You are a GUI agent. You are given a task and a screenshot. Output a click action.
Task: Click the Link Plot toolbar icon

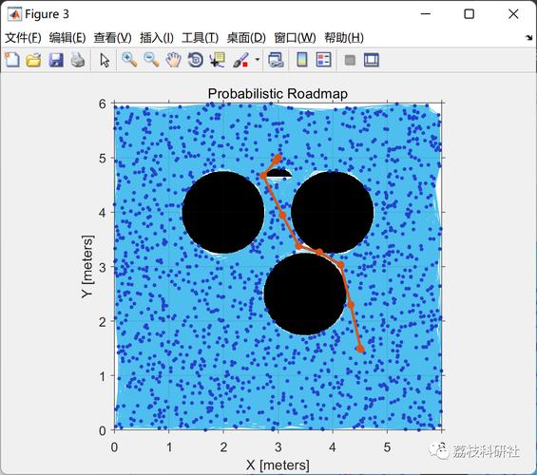pyautogui.click(x=276, y=60)
